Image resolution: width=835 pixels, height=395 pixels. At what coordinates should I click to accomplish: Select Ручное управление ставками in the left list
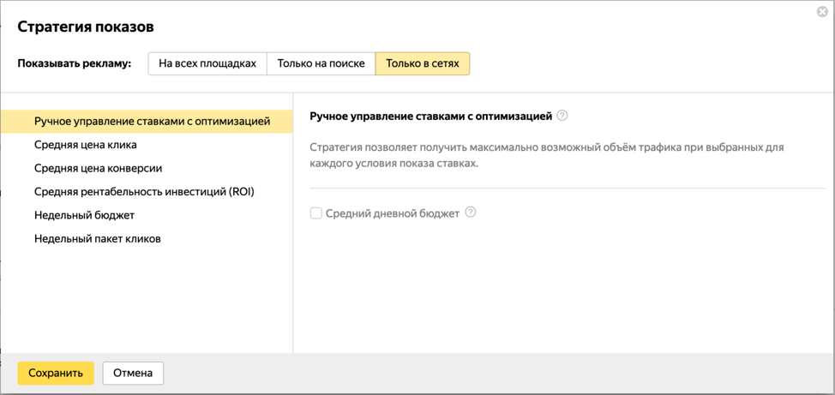(x=152, y=122)
